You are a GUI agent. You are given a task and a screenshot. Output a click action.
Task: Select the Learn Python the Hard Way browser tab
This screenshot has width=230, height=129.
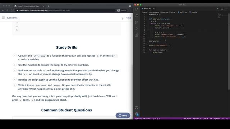pyautogui.click(x=28, y=6)
